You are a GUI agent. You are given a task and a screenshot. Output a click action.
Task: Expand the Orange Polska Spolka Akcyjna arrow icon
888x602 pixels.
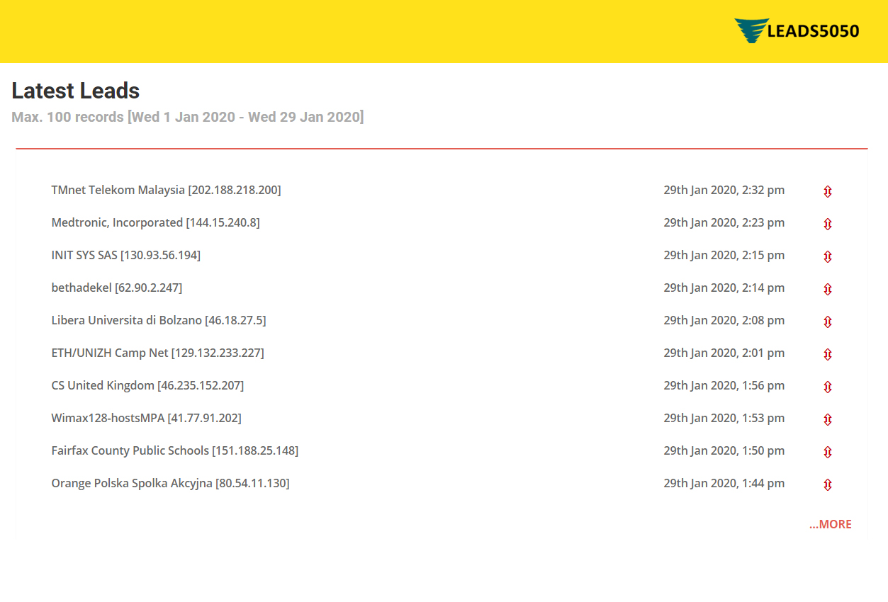pyautogui.click(x=827, y=484)
